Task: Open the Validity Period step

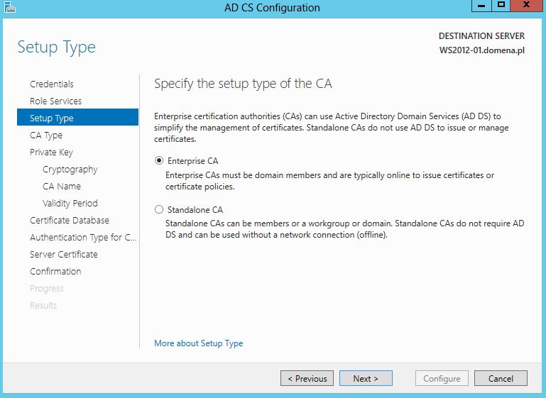Action: click(x=70, y=203)
